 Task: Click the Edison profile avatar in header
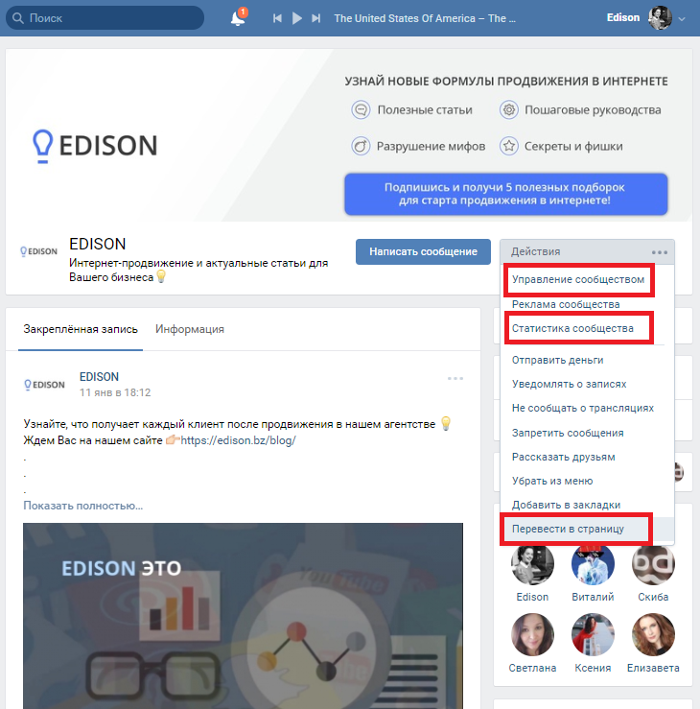[660, 17]
